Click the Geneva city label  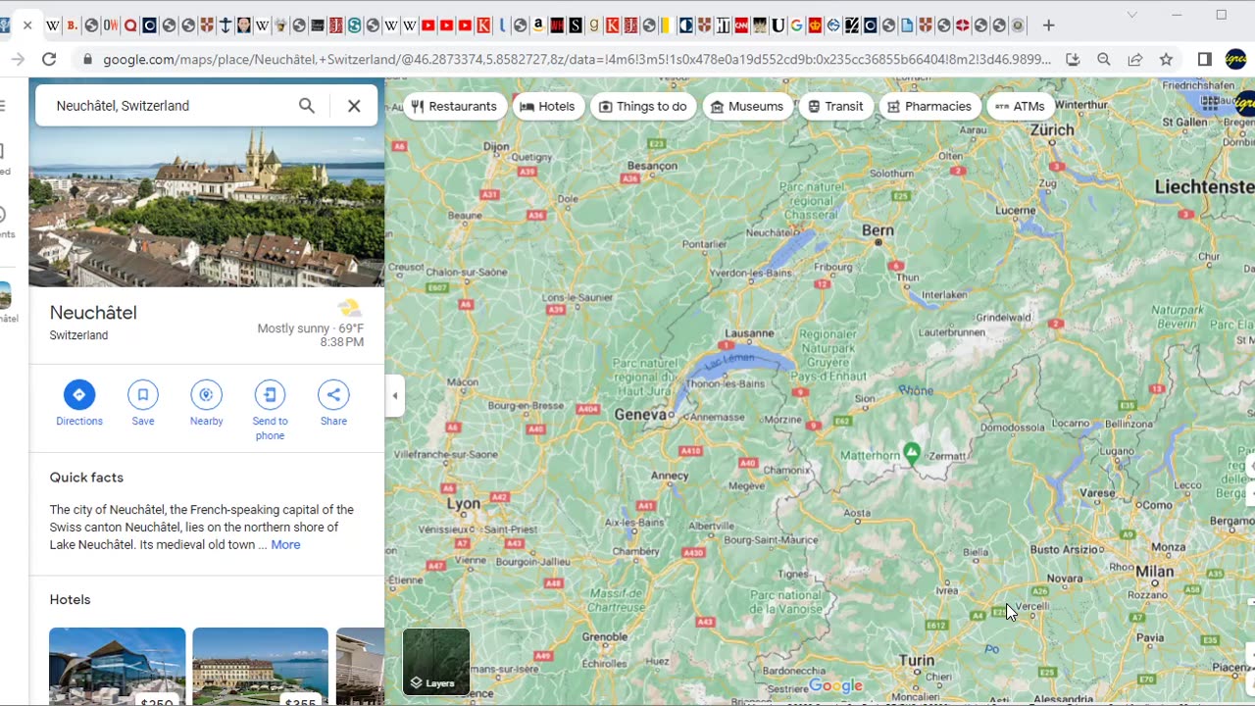[x=640, y=415]
